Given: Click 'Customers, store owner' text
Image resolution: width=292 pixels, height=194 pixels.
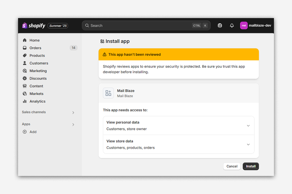Looking at the screenshot, I should (127, 129).
